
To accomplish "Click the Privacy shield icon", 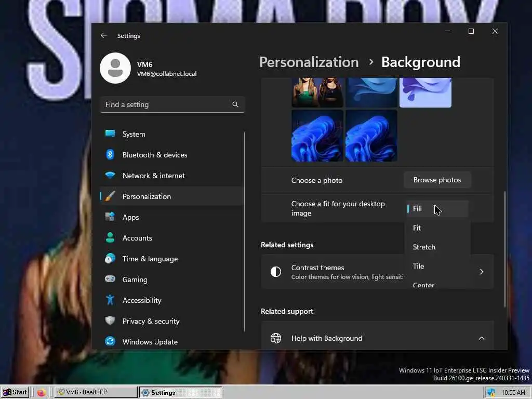I will [x=110, y=321].
